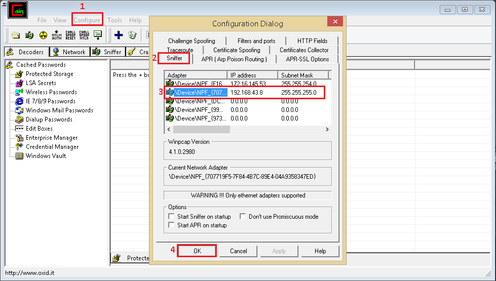Click the Cain application logo icon

pyautogui.click(x=18, y=11)
